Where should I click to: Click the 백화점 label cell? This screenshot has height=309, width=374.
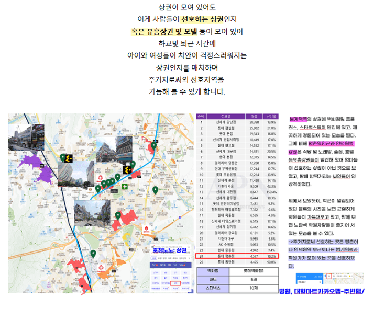point(213,271)
